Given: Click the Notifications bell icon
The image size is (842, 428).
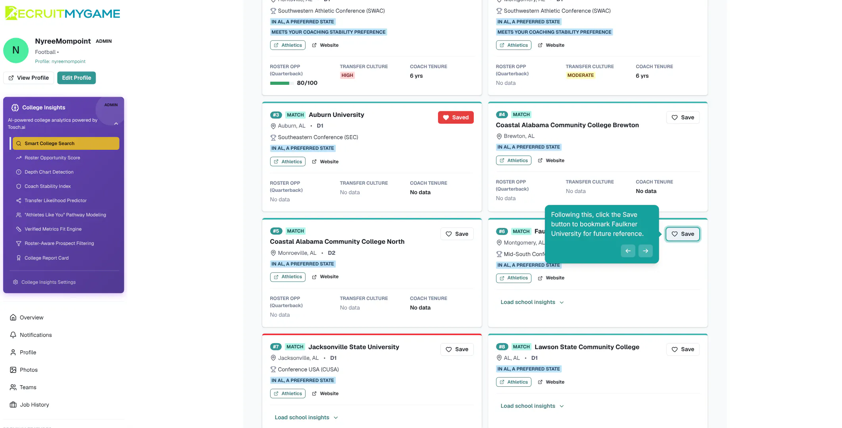Looking at the screenshot, I should (13, 335).
